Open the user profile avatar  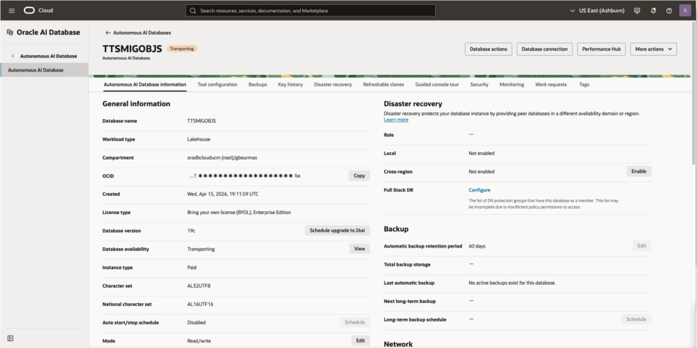pyautogui.click(x=685, y=11)
